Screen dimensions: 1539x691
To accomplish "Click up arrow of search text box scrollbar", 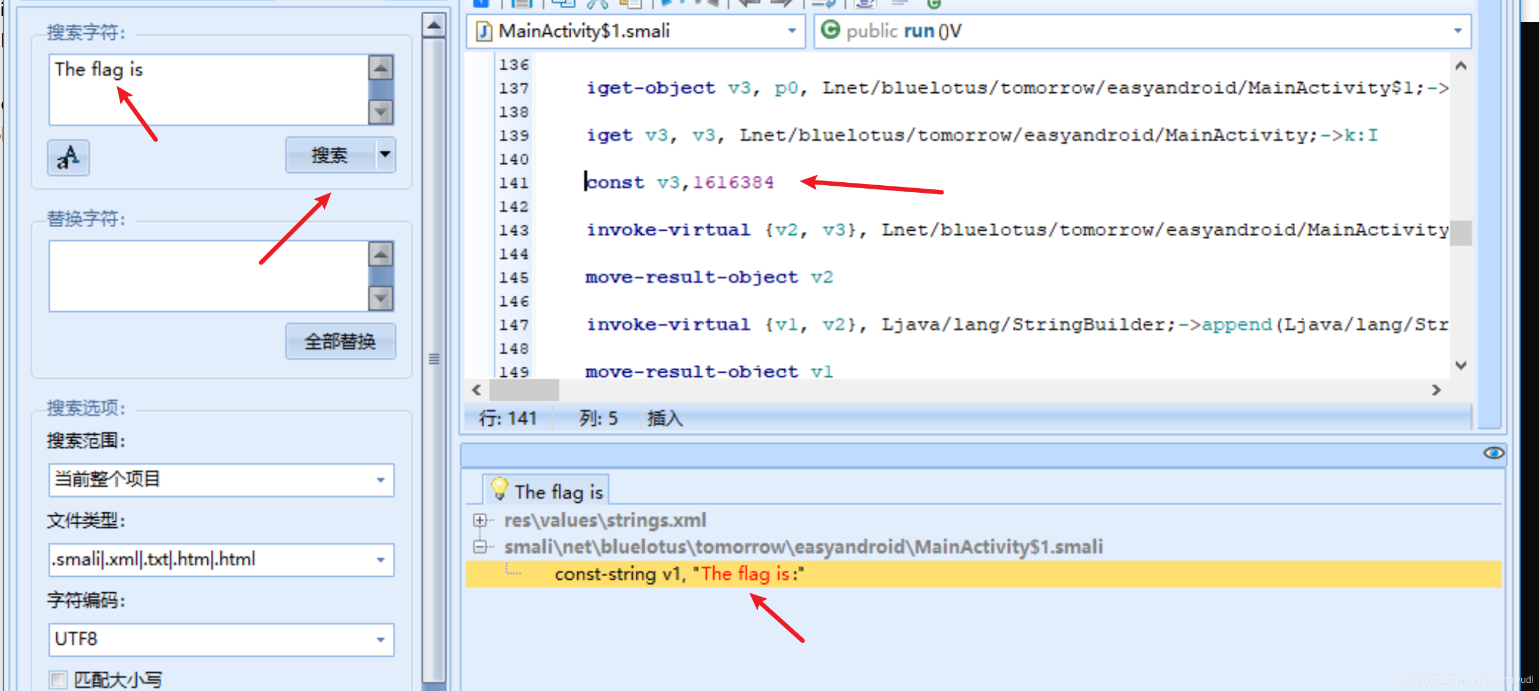I will 381,68.
